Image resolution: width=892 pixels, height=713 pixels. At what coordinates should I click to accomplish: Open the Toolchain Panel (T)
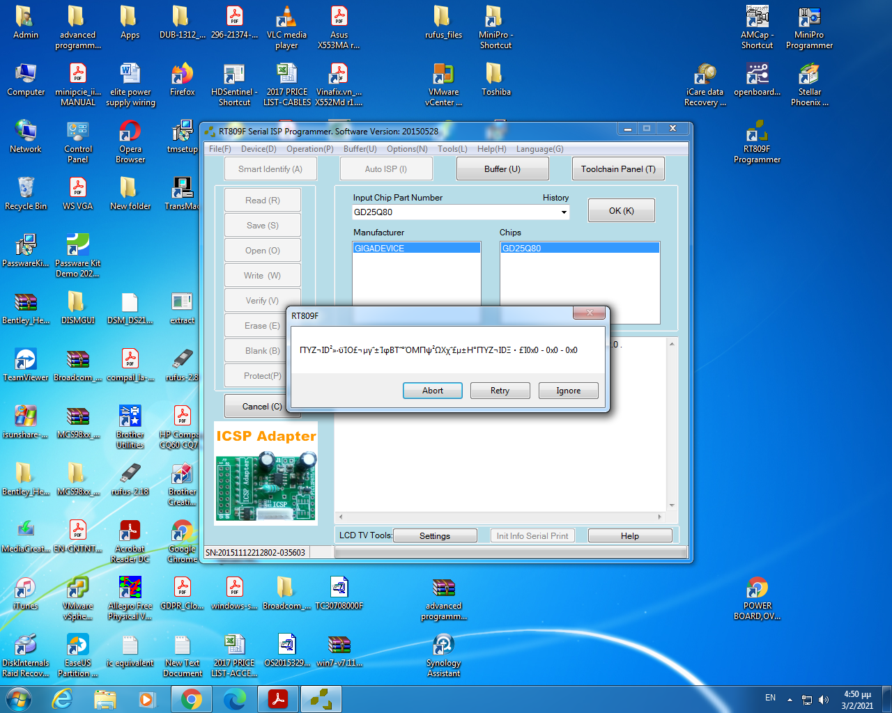[x=618, y=169]
